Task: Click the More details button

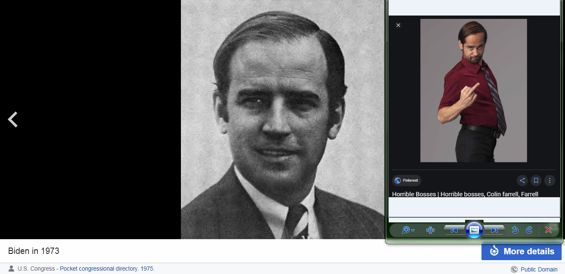Action: [x=521, y=251]
